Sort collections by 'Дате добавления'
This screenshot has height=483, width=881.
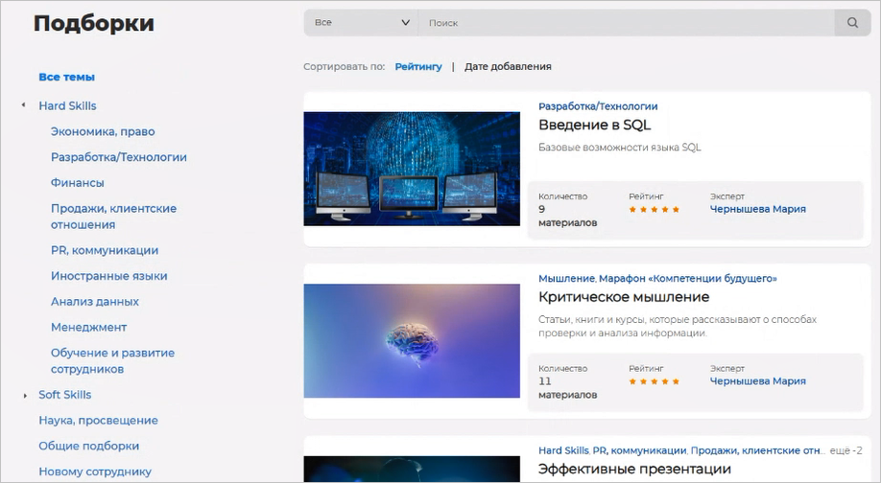[x=508, y=67]
